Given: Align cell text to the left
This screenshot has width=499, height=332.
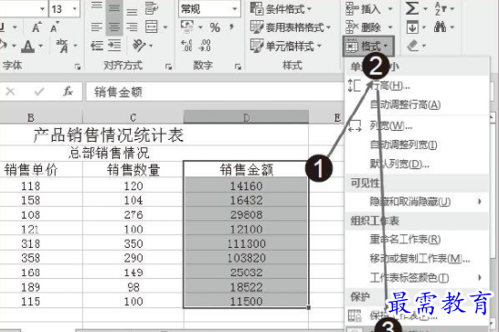Looking at the screenshot, I should 97,27.
